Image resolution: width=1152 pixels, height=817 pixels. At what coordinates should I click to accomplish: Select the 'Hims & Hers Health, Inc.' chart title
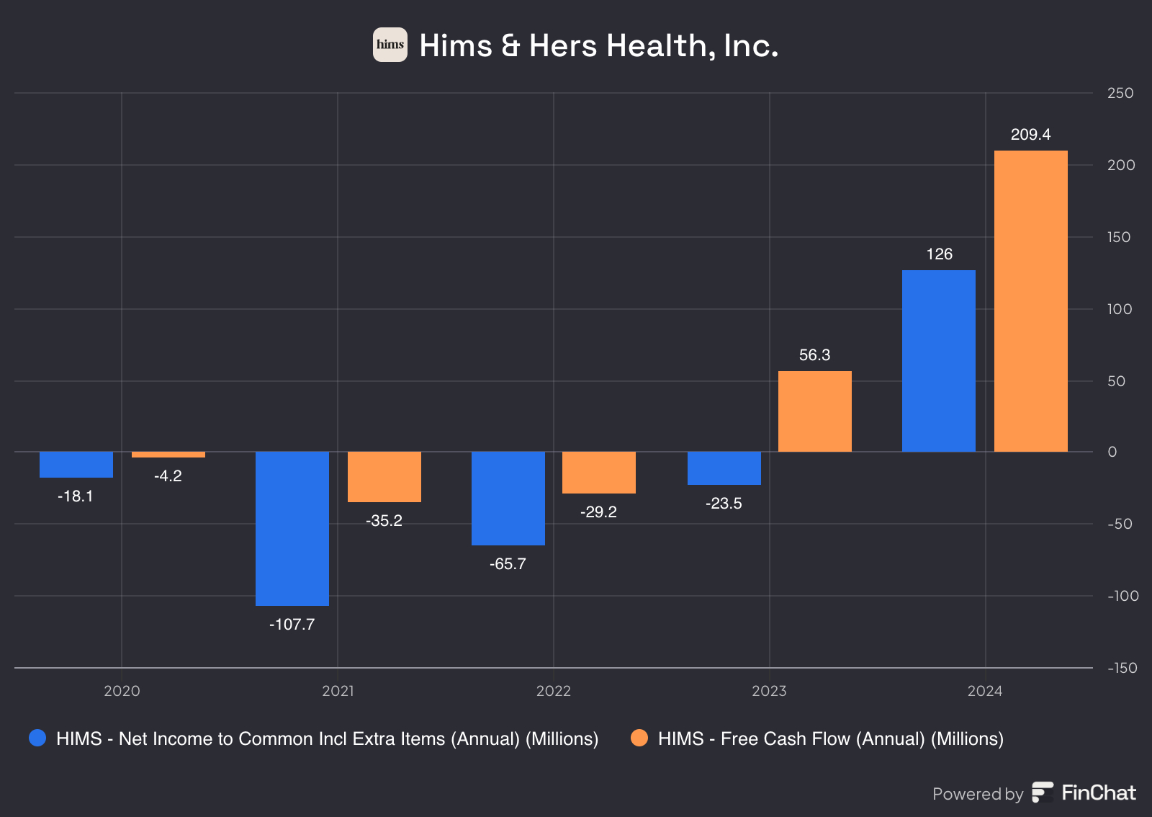(x=599, y=45)
